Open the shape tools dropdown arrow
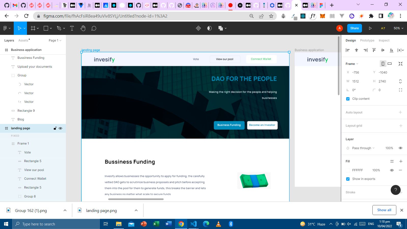Image resolution: width=407 pixels, height=229 pixels. coord(51,28)
